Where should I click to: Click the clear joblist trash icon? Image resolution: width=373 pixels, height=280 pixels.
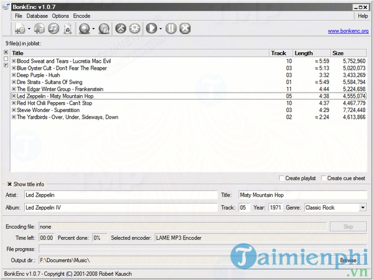pos(68,28)
